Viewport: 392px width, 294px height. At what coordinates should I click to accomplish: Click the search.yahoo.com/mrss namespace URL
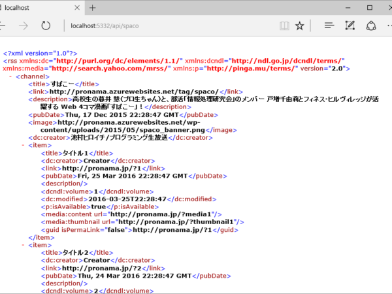(x=110, y=69)
